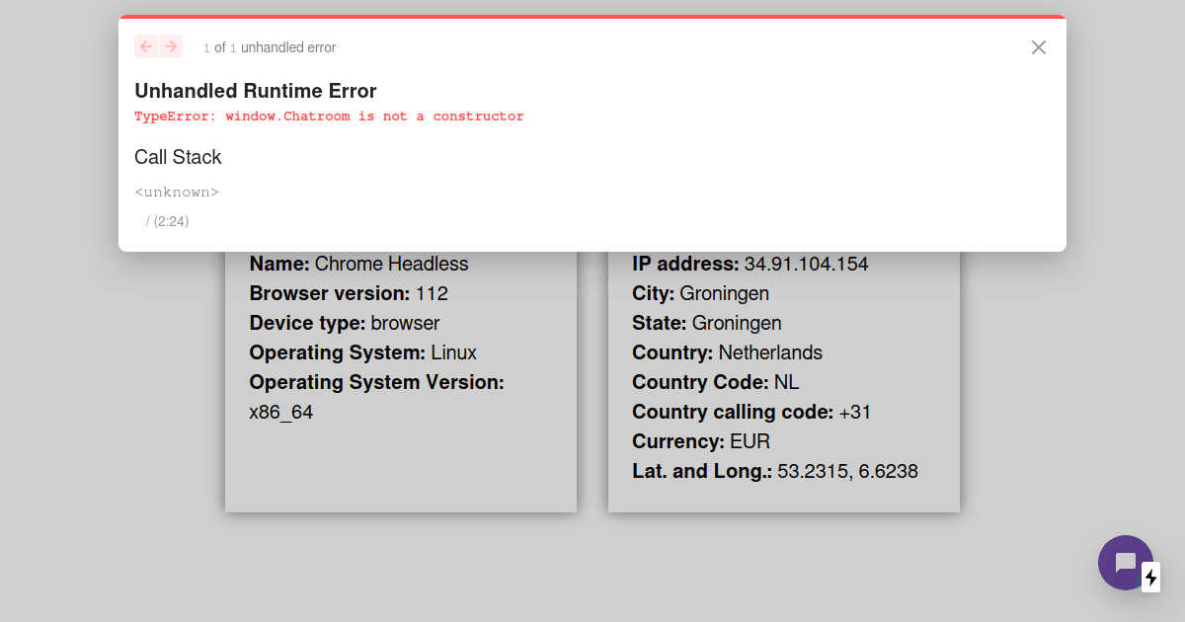Click the 'x86_64' version value
This screenshot has height=622, width=1185.
point(281,412)
